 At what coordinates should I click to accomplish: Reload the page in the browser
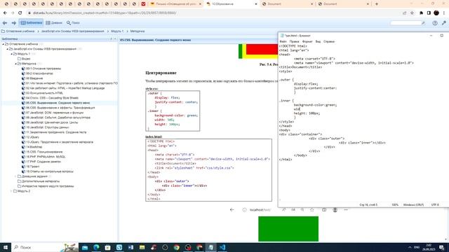[20, 13]
